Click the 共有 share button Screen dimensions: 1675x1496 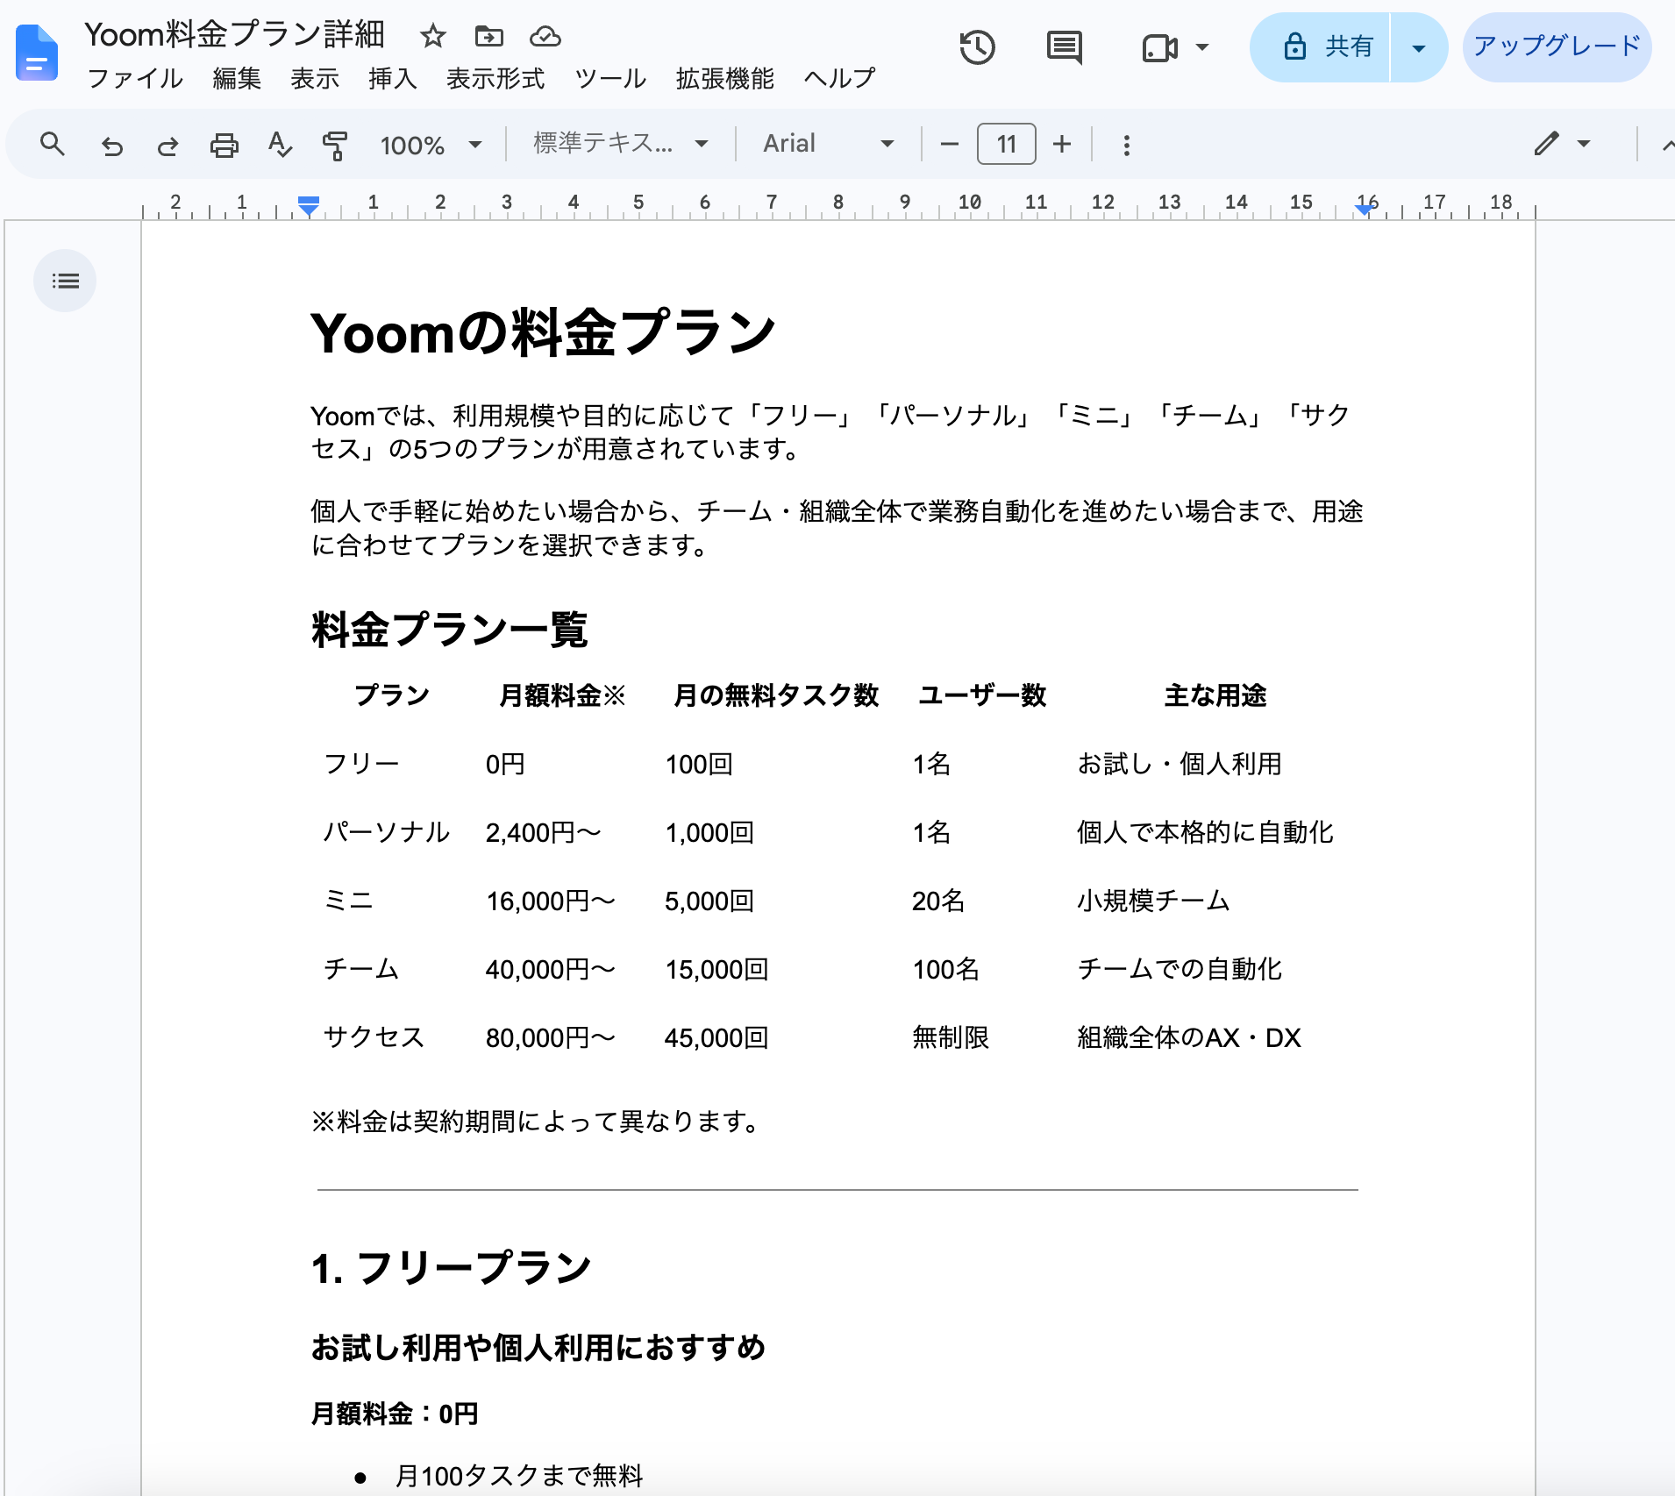1320,47
